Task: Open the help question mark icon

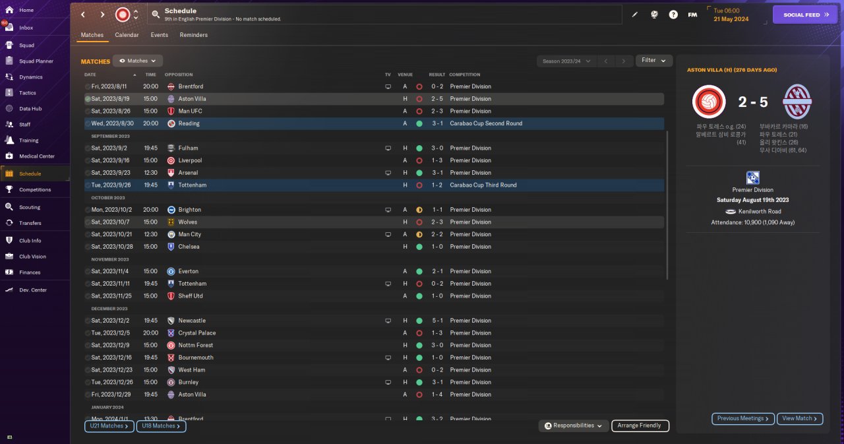Action: 673,15
